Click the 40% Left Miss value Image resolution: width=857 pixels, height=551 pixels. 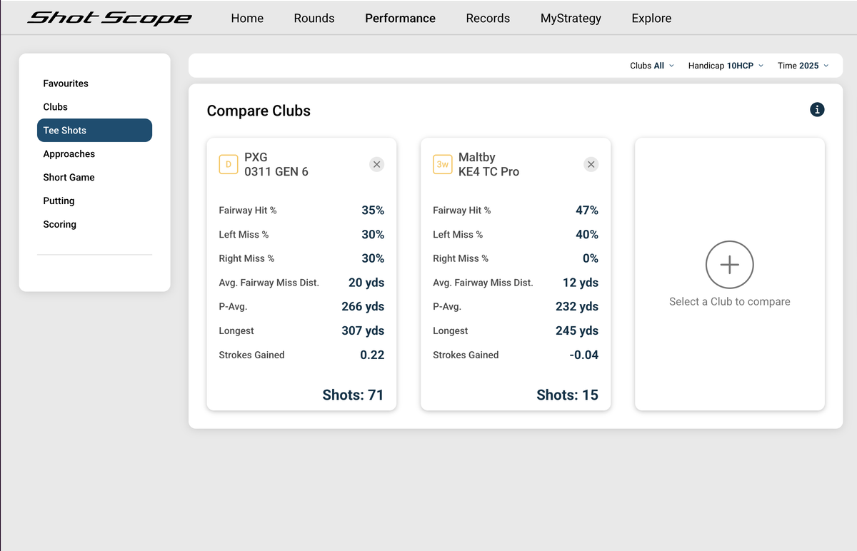[587, 235]
